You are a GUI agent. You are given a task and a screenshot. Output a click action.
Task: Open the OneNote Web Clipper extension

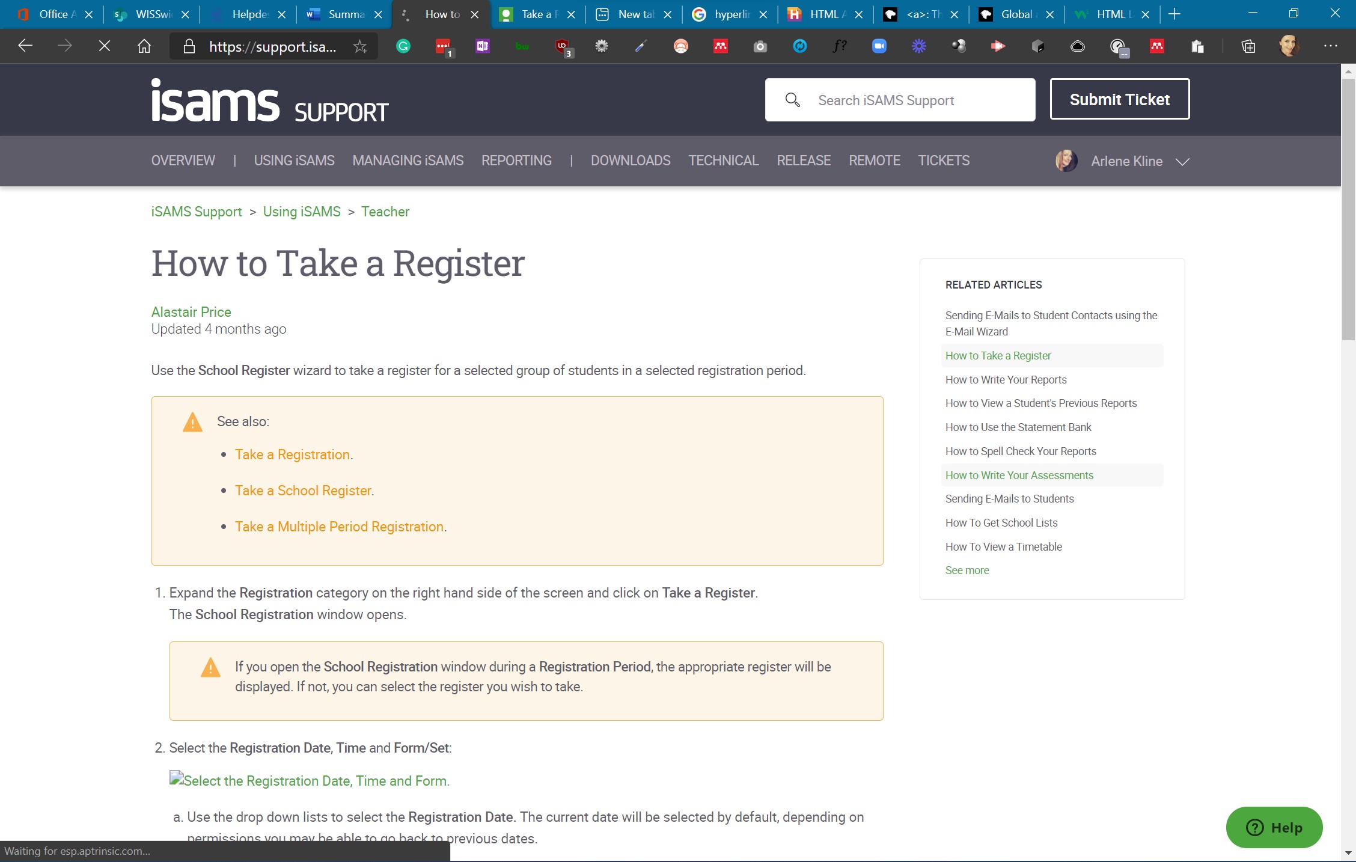483,46
